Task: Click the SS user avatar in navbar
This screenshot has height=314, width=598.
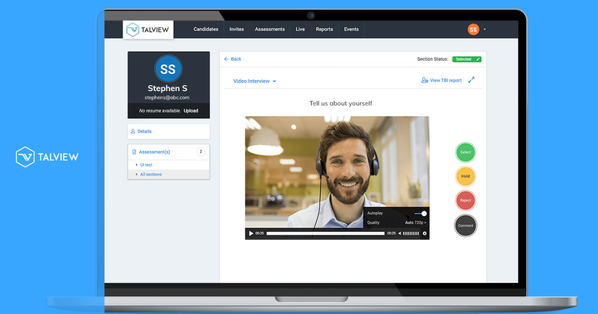Action: (473, 29)
